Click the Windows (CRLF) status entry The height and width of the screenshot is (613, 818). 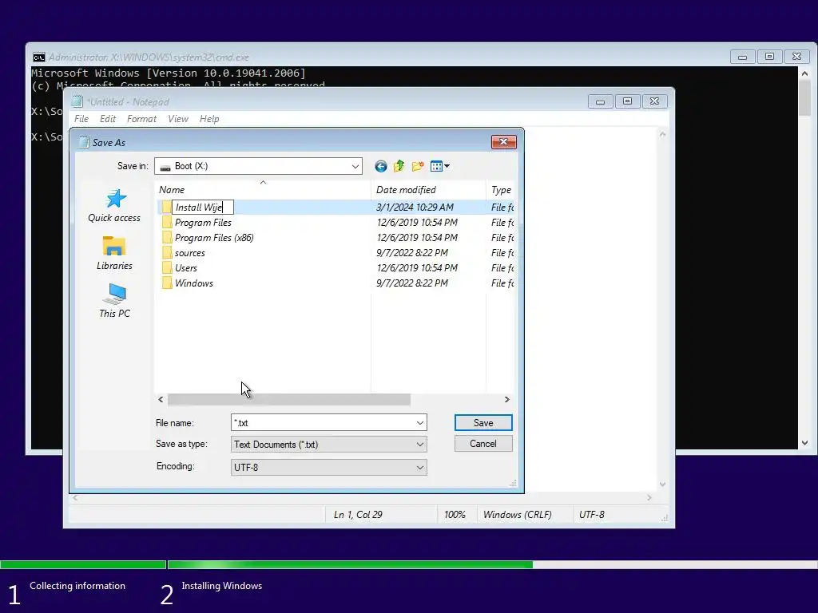[x=517, y=515]
